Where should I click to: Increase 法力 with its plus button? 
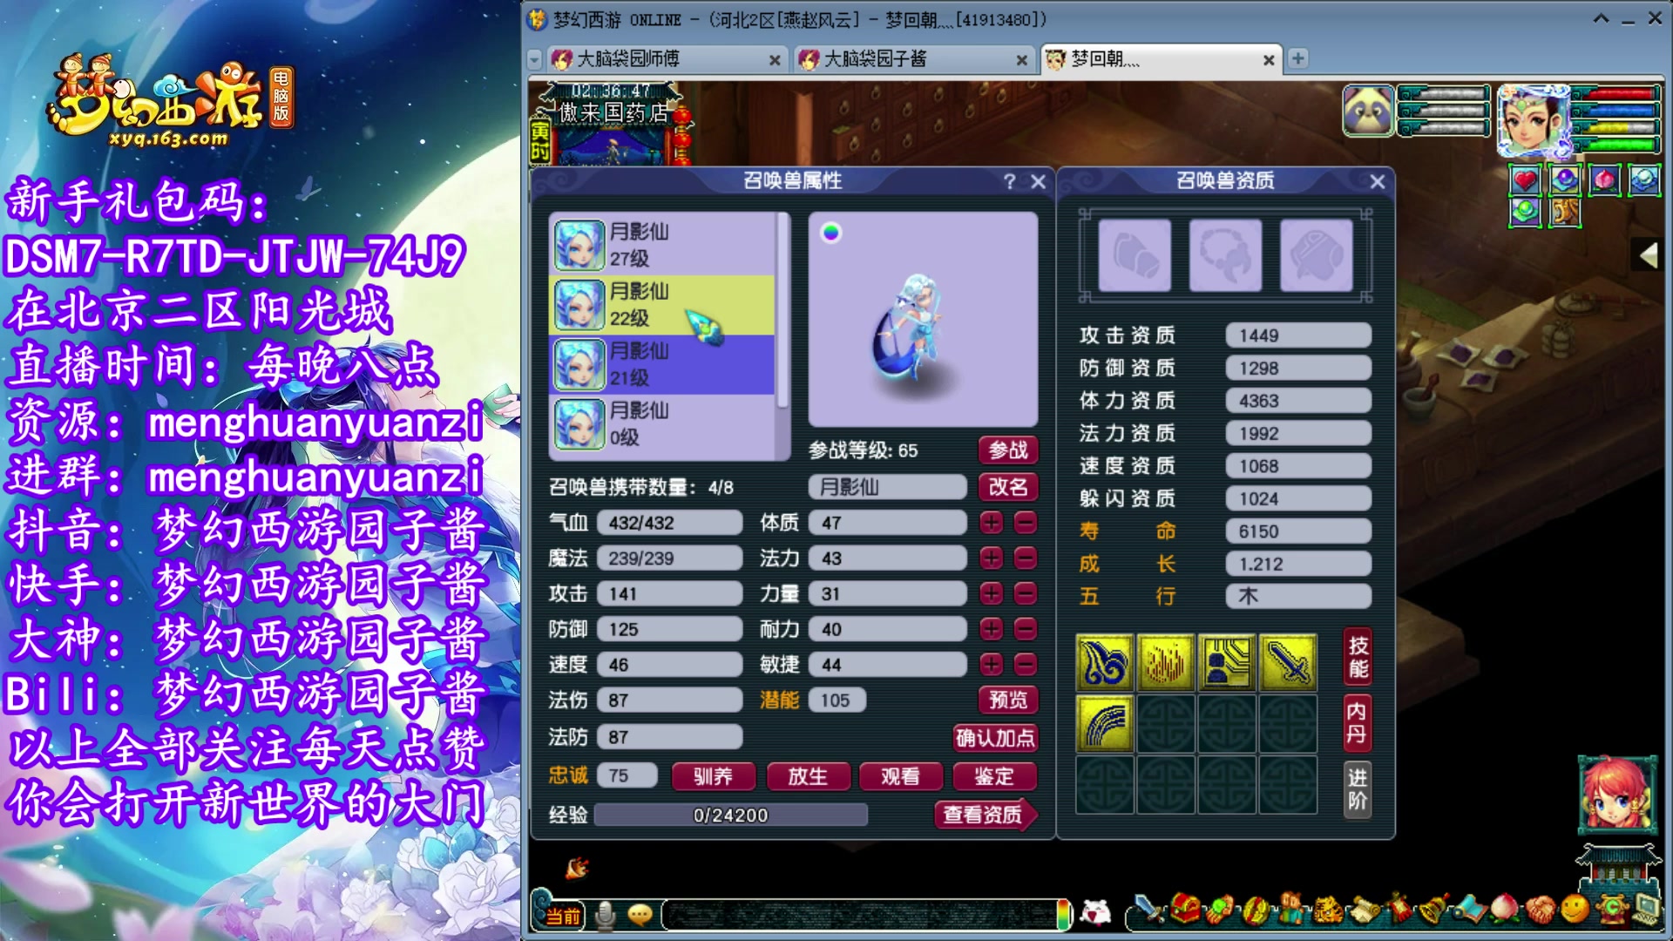point(991,558)
